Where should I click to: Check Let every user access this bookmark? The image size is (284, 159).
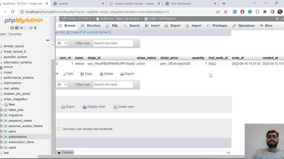(x=59, y=129)
